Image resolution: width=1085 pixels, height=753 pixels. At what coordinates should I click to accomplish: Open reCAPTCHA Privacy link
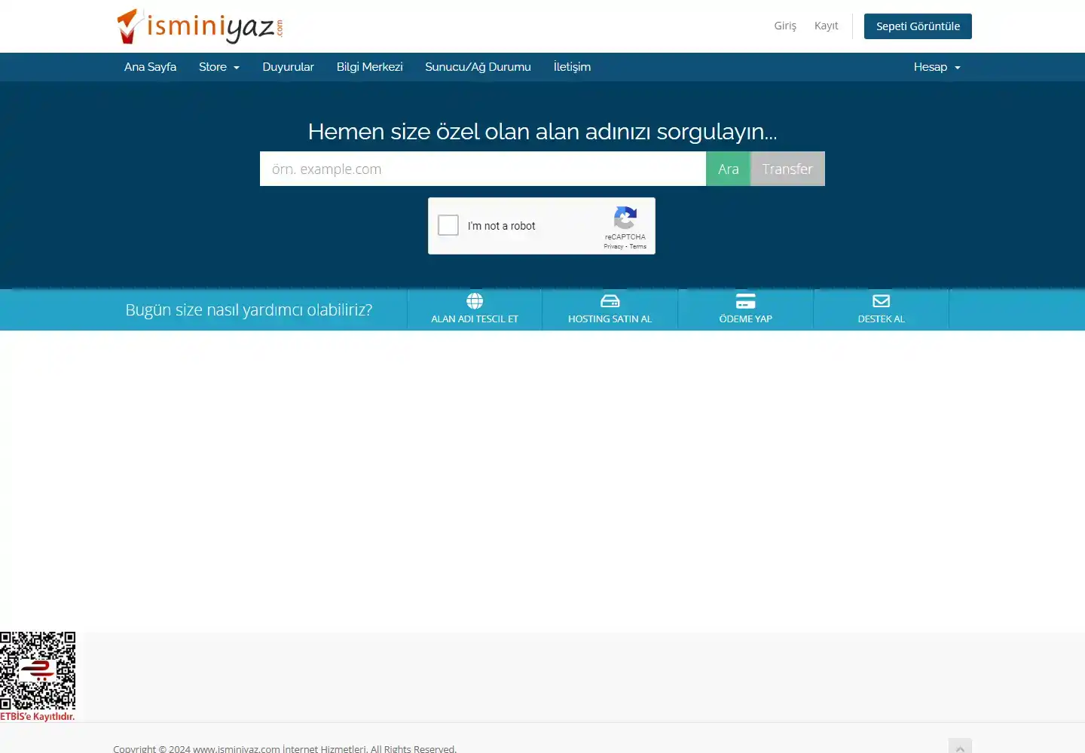tap(613, 246)
